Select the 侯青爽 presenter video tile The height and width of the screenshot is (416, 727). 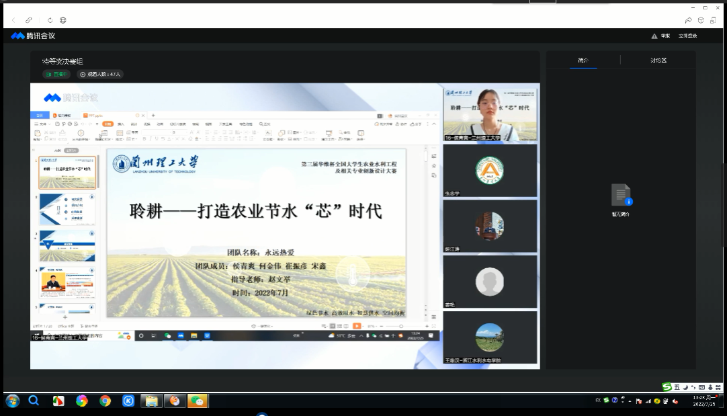[x=490, y=114]
